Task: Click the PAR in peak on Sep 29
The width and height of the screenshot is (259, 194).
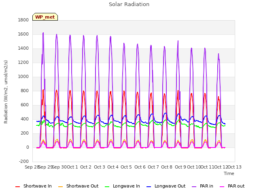Action: (43, 33)
